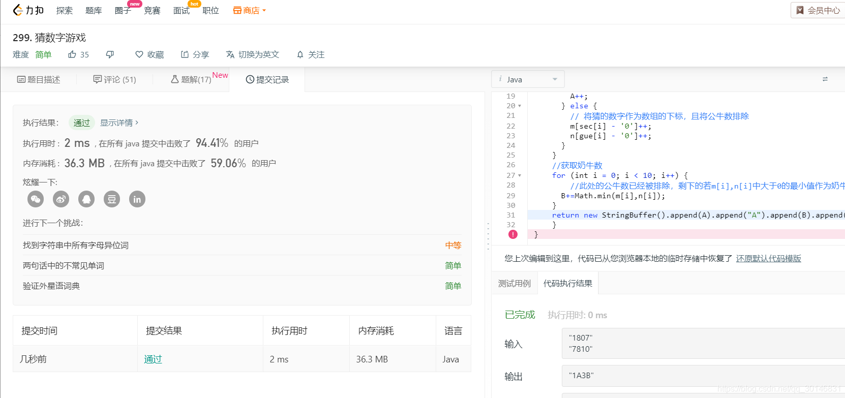Click the 会员中心 membership icon button
This screenshot has width=845, height=398.
(818, 10)
